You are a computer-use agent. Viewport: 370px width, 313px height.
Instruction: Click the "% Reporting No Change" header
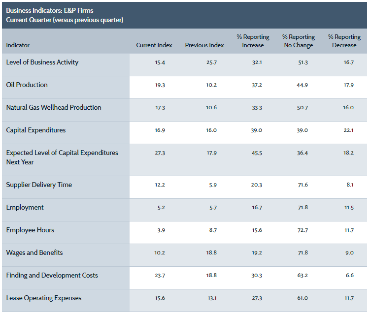click(x=298, y=41)
